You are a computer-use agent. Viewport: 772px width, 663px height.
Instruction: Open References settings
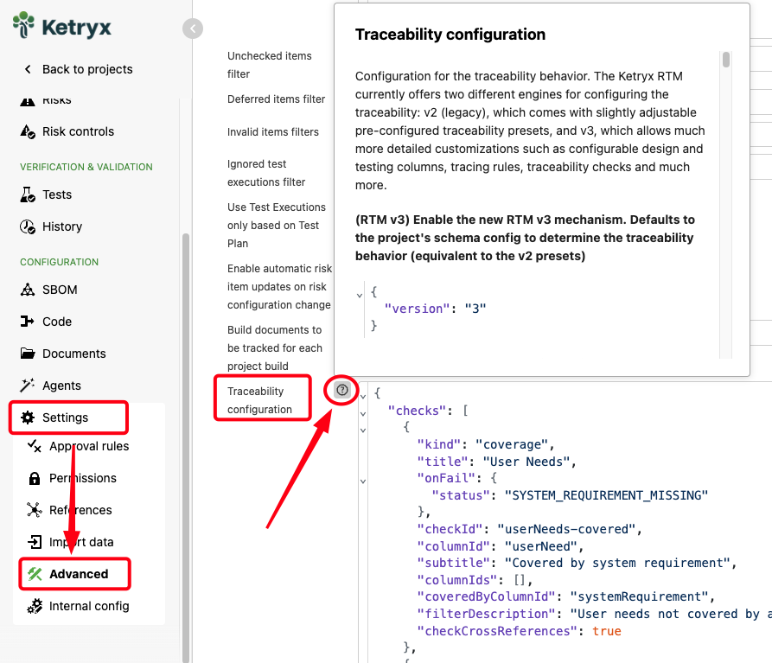click(x=80, y=510)
